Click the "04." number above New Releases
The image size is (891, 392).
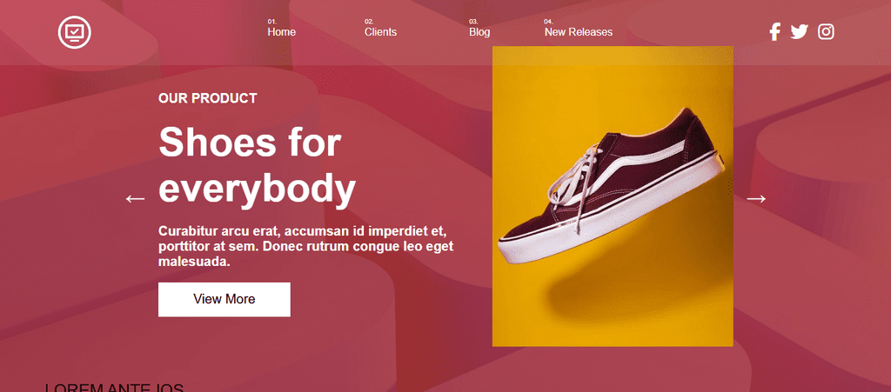click(548, 21)
